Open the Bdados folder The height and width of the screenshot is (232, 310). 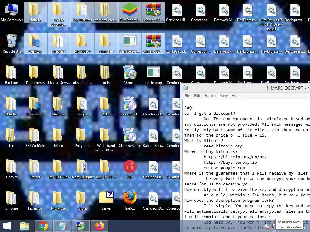(12, 106)
